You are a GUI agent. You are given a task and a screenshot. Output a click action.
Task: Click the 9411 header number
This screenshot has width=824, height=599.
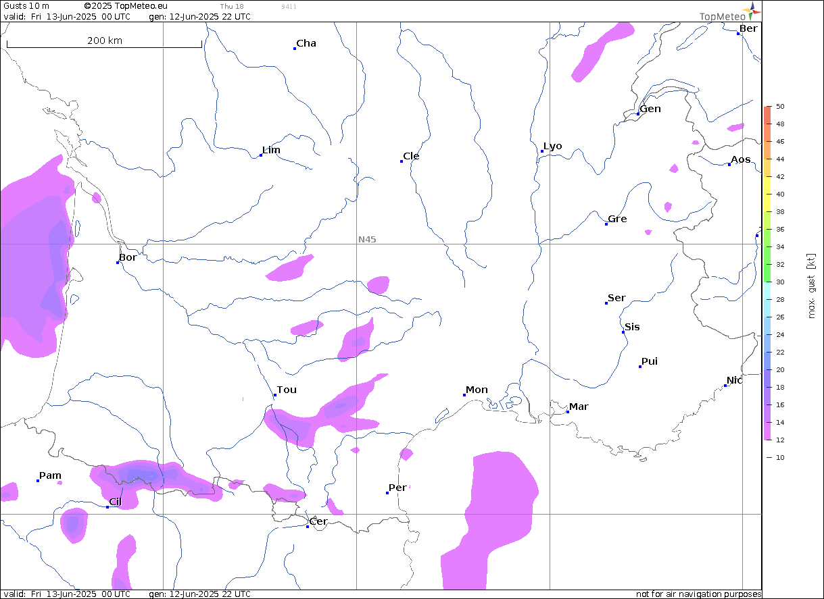tap(289, 7)
